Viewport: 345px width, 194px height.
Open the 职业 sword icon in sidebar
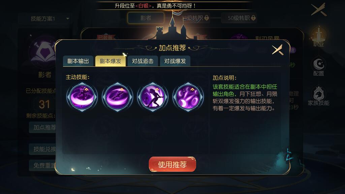click(318, 36)
